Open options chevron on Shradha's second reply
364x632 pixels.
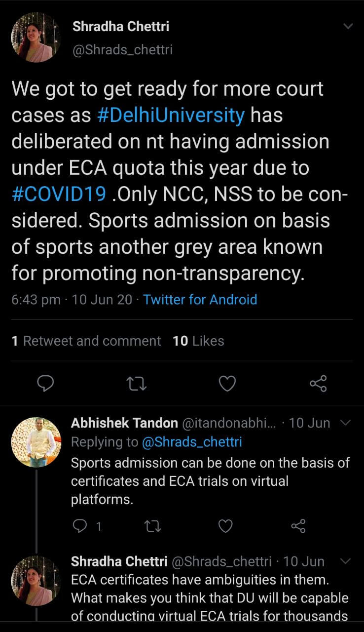(346, 561)
